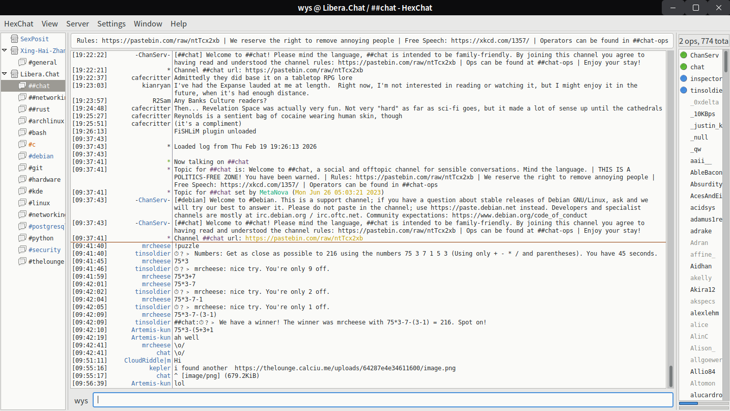The height and width of the screenshot is (411, 730).
Task: Click the blue icon next to tinsoldier
Action: 684,90
